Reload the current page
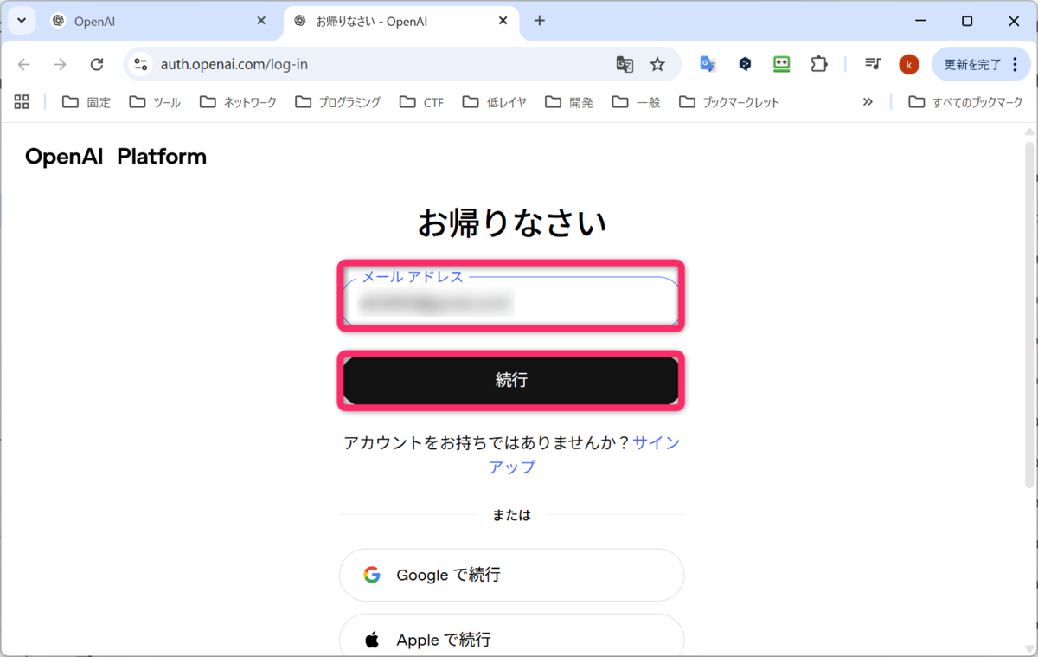The image size is (1038, 657). click(97, 64)
